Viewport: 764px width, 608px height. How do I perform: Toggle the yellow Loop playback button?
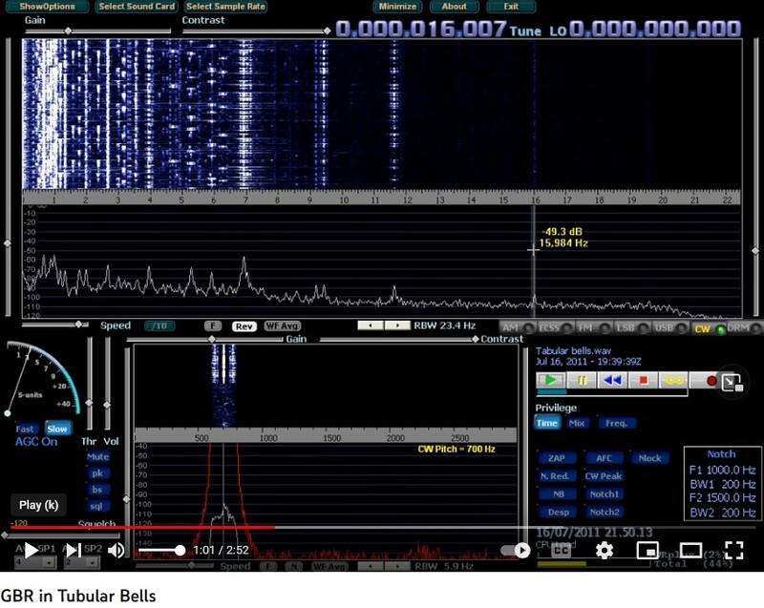click(x=674, y=380)
